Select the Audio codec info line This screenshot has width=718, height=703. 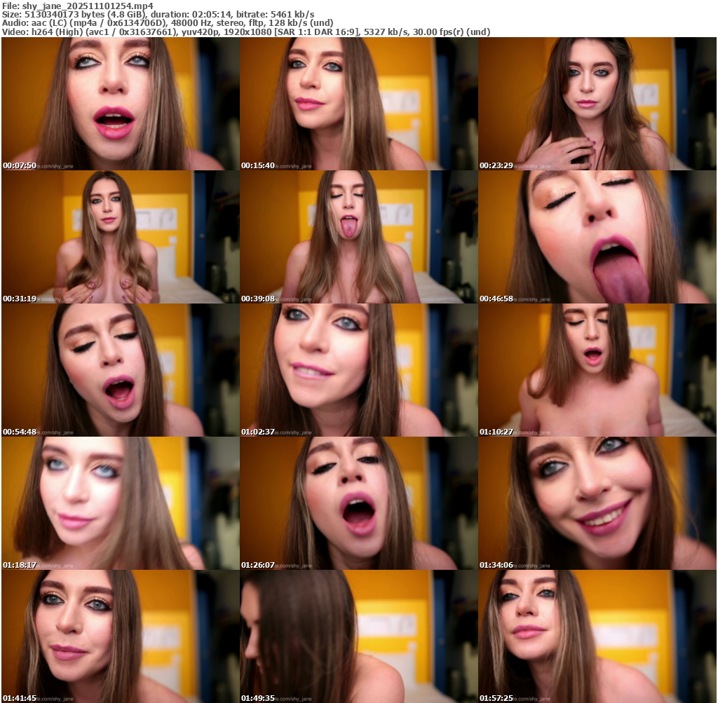coord(168,23)
